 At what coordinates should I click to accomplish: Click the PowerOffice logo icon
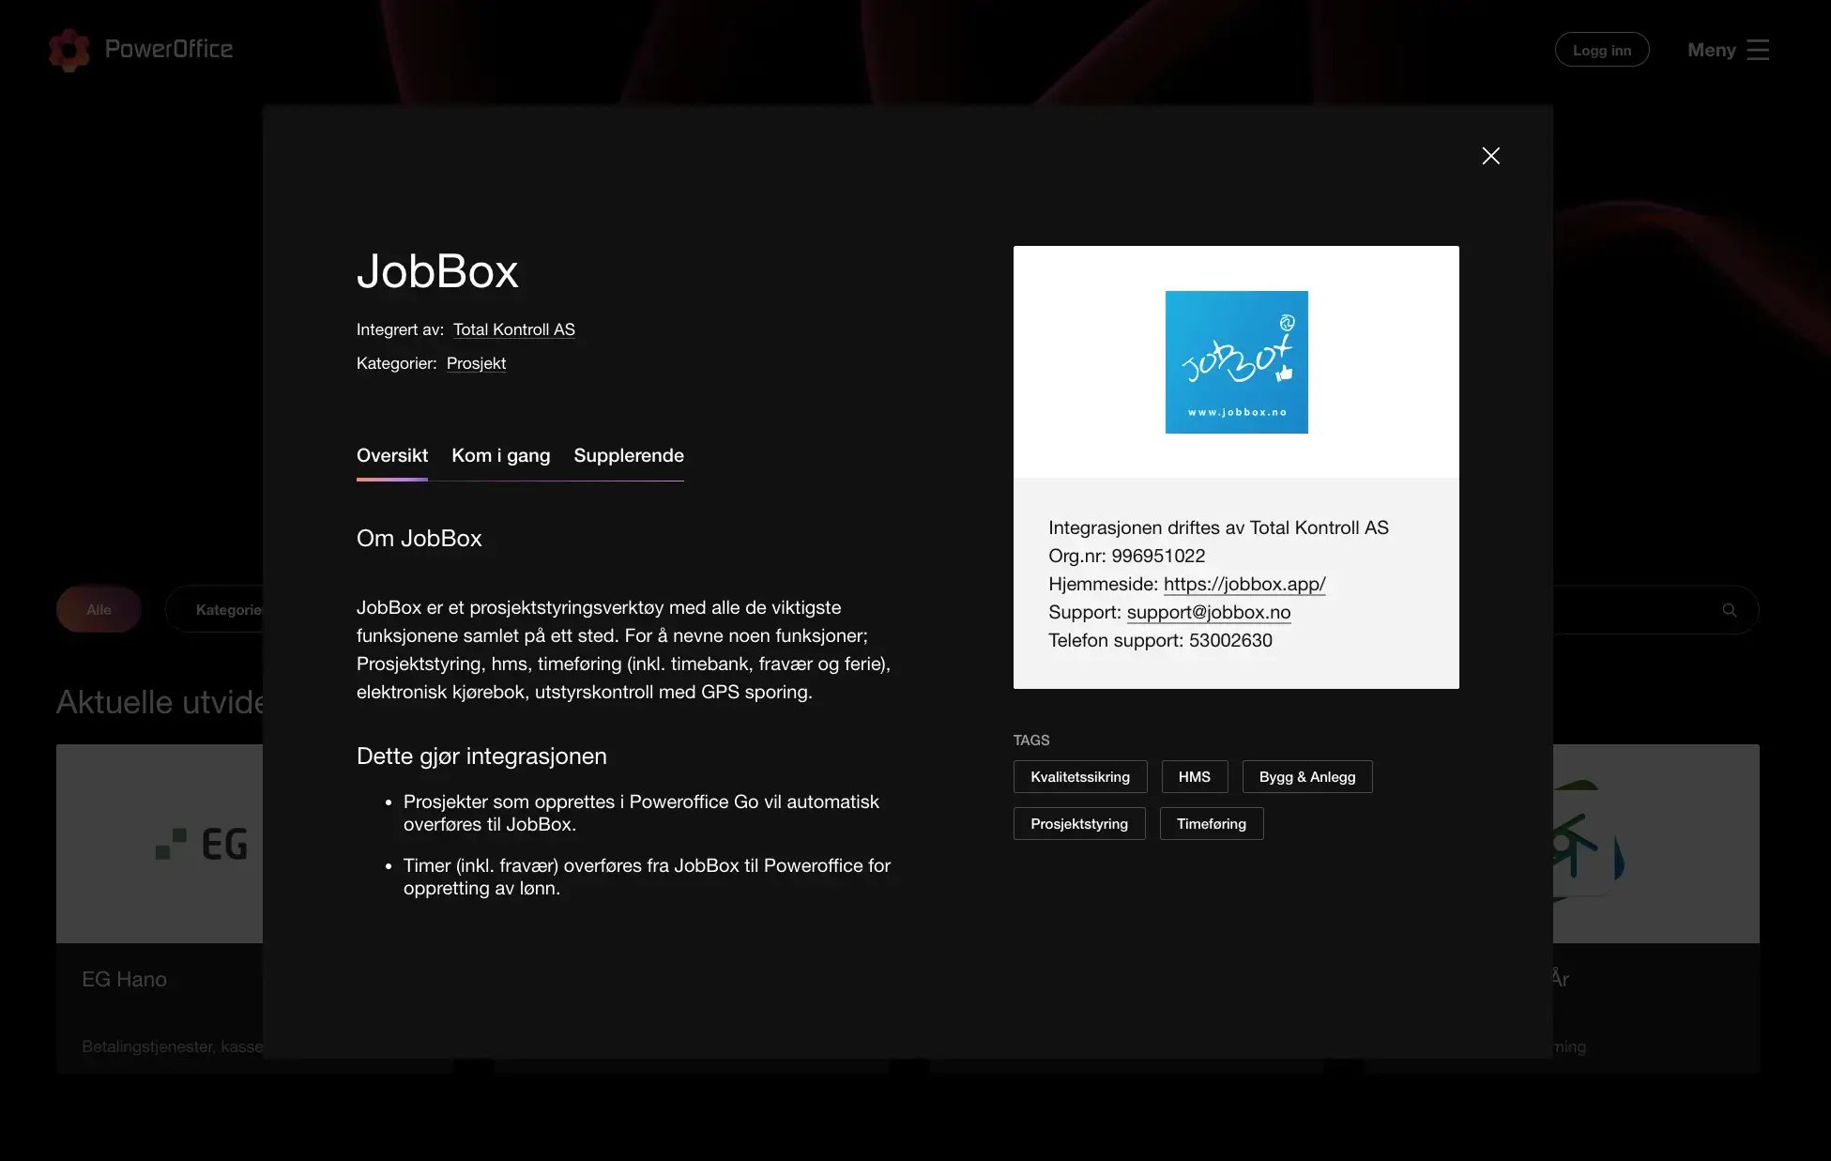click(x=69, y=50)
